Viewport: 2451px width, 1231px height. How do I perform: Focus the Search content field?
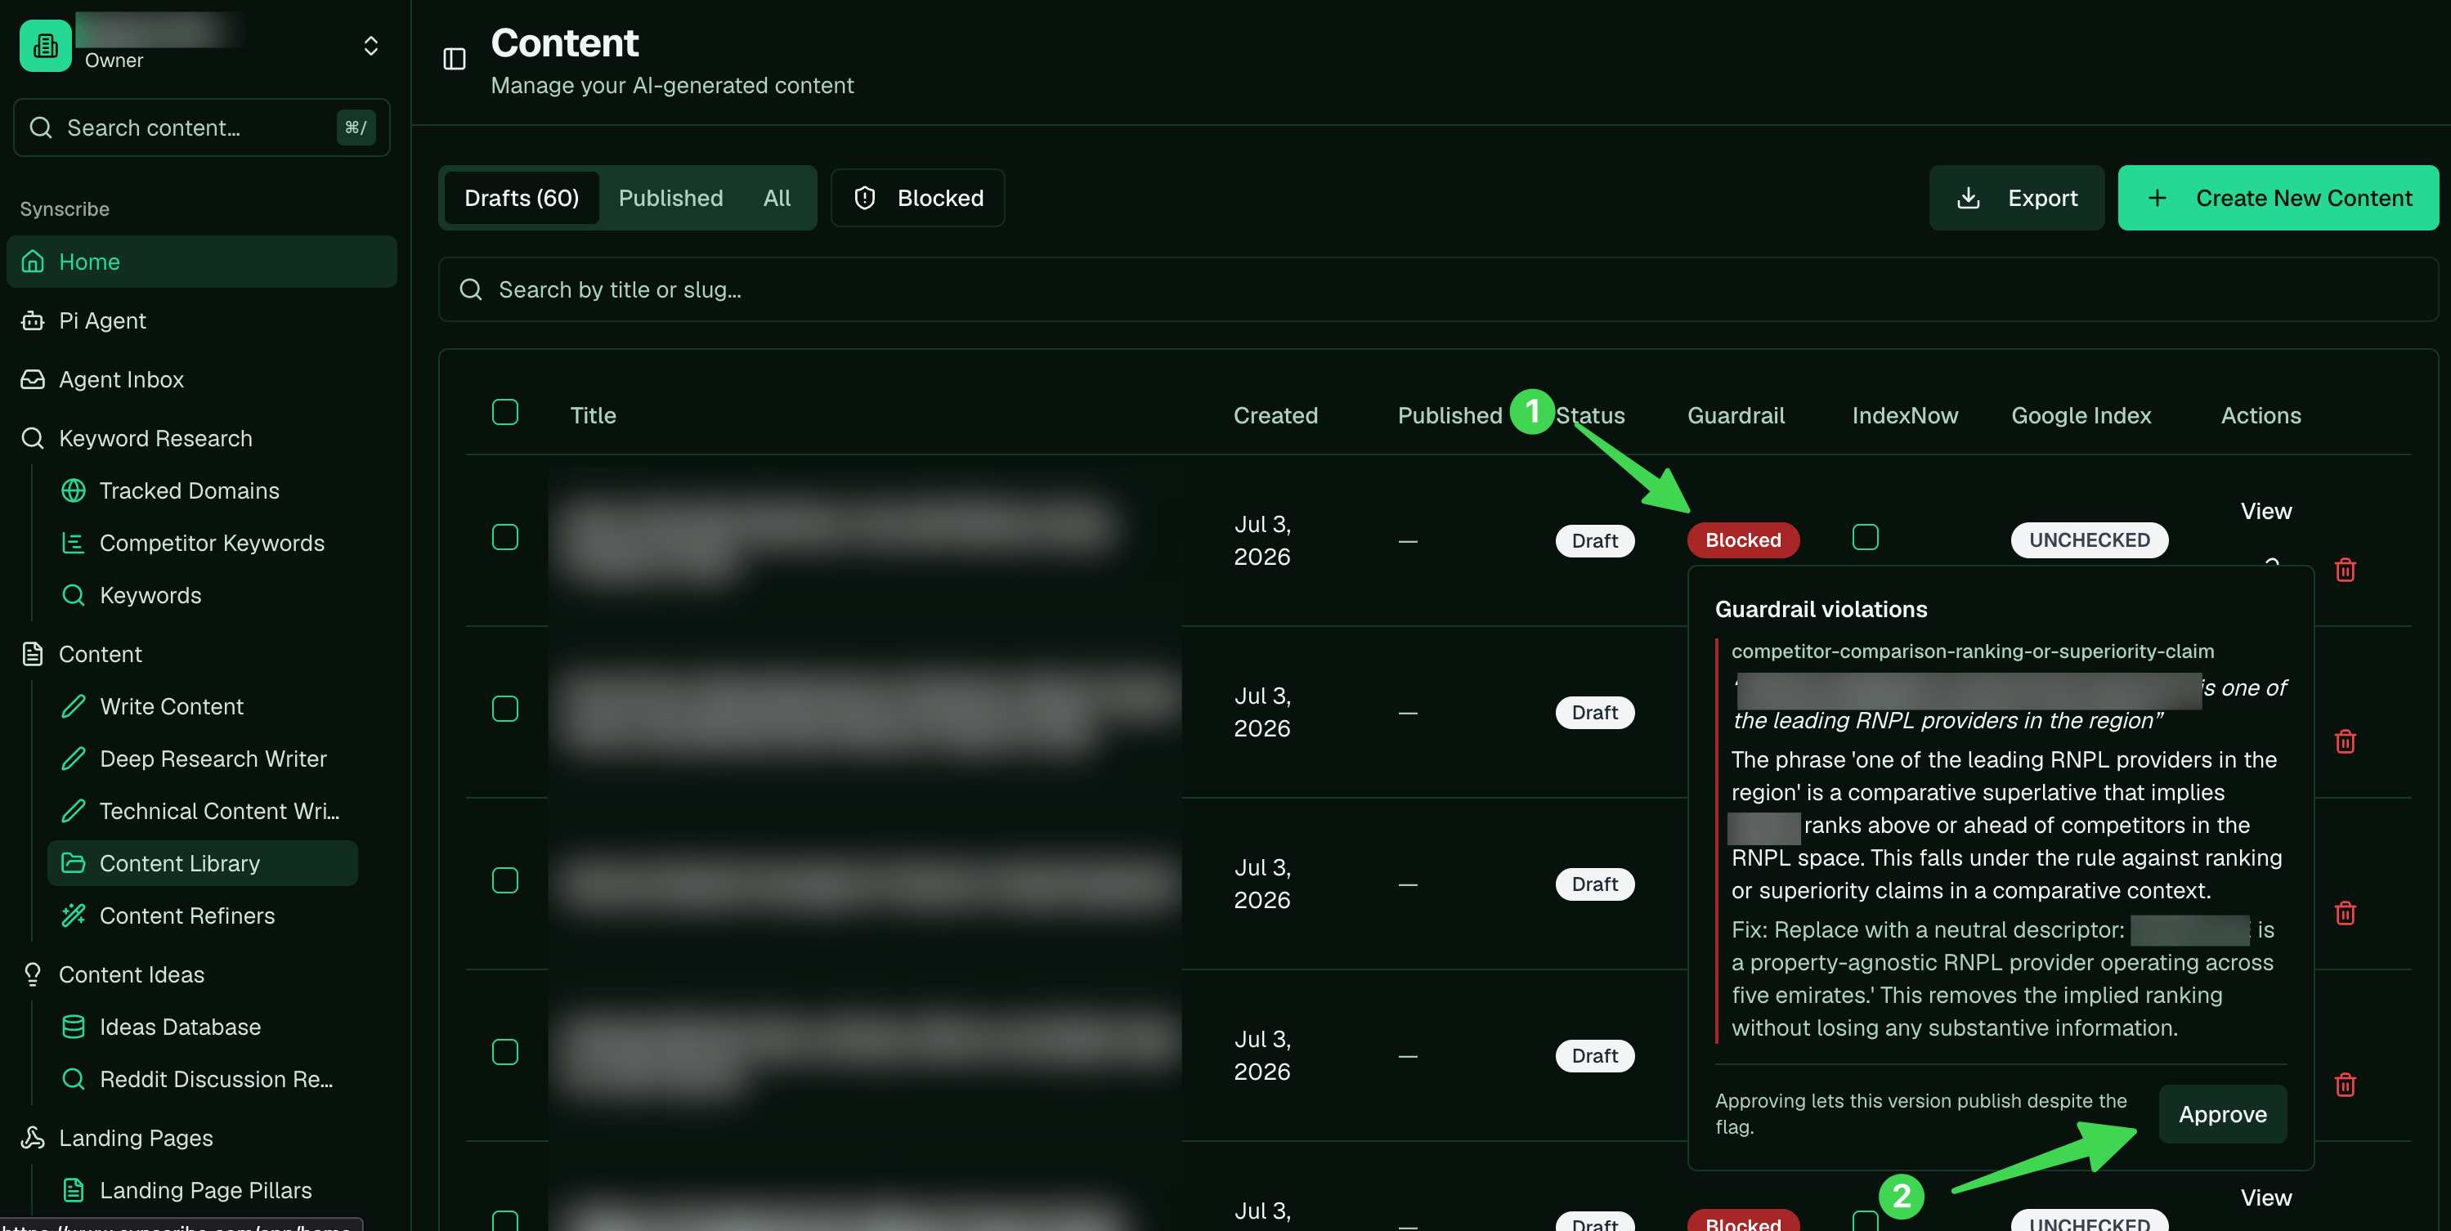click(x=202, y=128)
